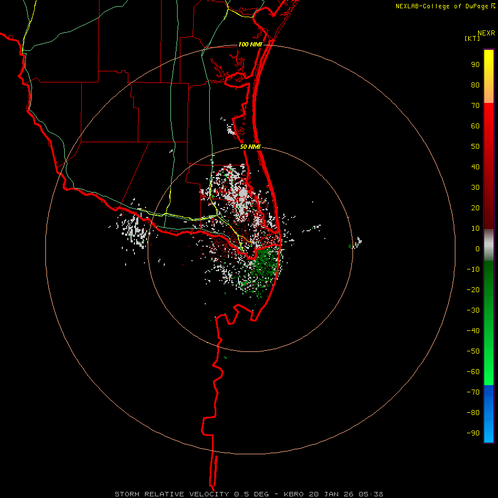Click the 10 value on the velocity scale
The image size is (498, 498).
[x=475, y=229]
